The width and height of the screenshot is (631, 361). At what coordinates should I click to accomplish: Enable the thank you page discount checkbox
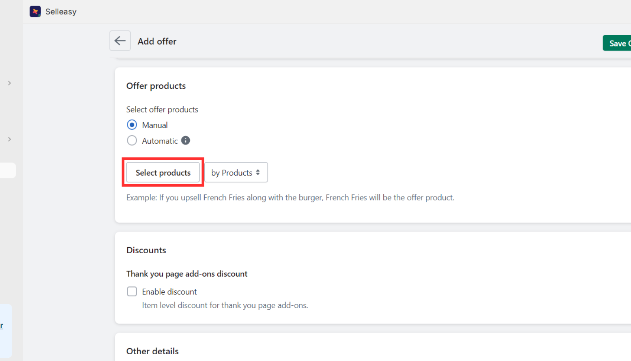pyautogui.click(x=132, y=291)
